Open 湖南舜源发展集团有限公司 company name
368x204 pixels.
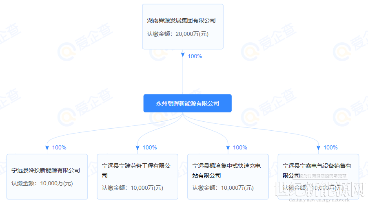[181, 20]
